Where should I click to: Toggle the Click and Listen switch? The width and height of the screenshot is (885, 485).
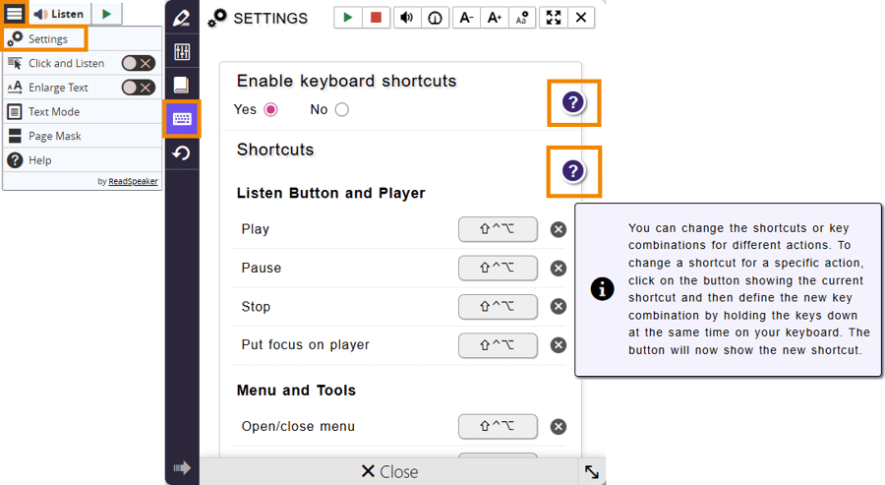(x=138, y=63)
